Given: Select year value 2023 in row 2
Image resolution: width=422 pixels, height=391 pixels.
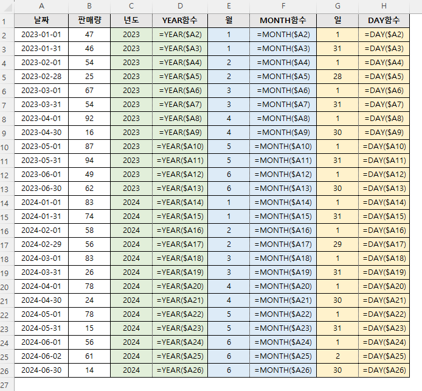Looking at the screenshot, I should pos(131,35).
